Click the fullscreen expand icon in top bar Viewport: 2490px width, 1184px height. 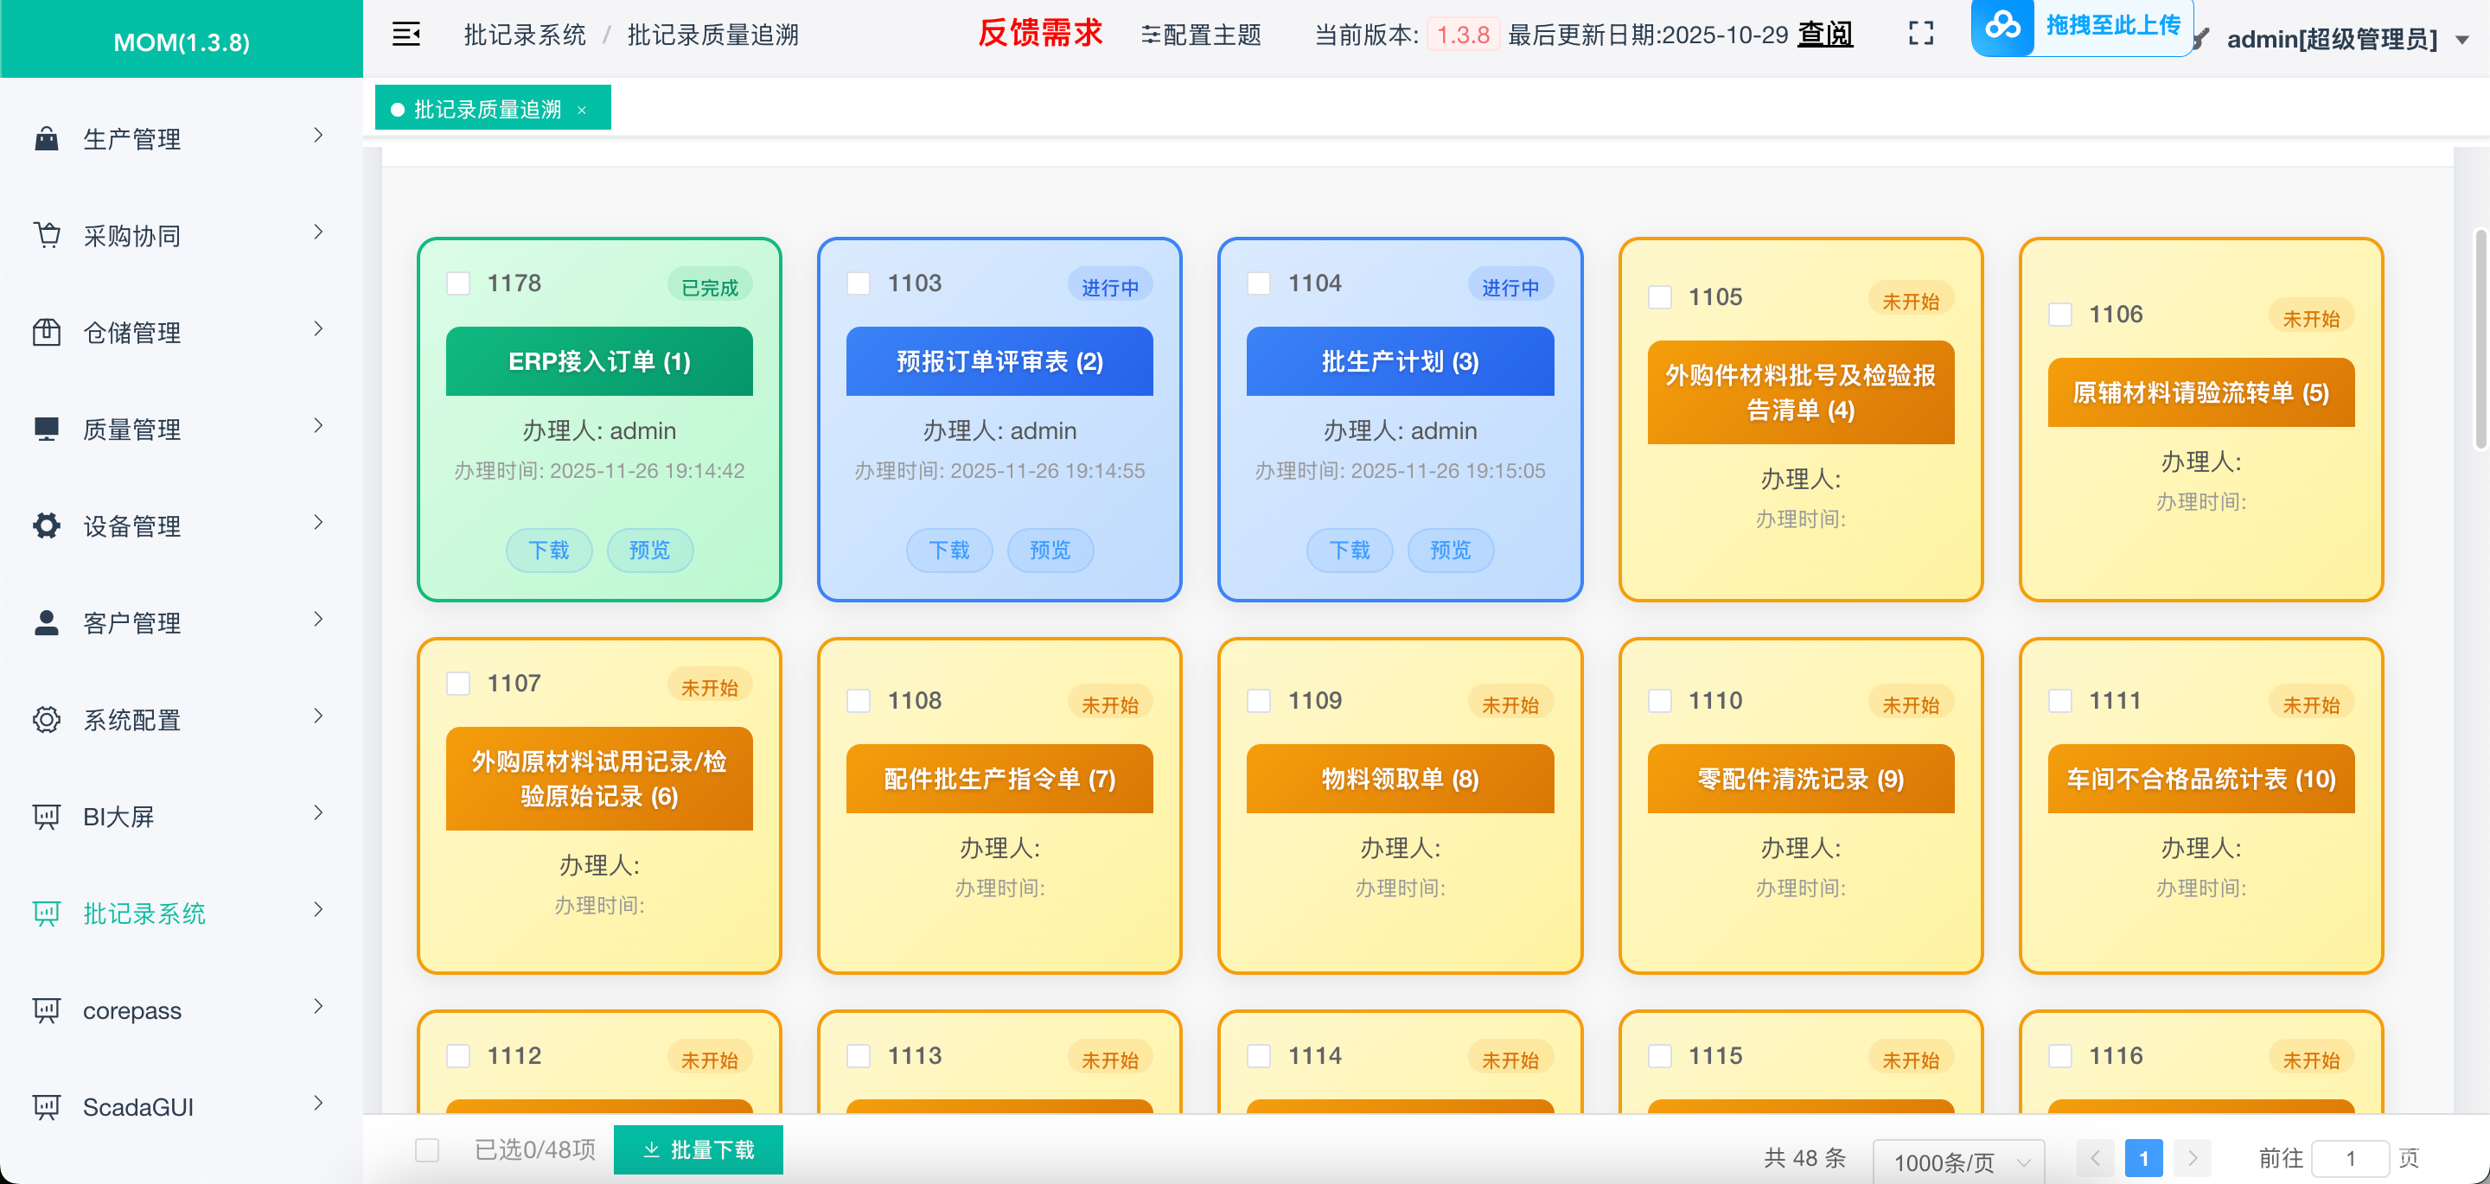[1920, 32]
